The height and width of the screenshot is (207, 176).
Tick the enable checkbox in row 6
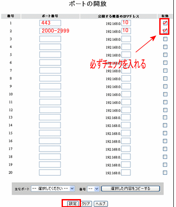click(165, 63)
